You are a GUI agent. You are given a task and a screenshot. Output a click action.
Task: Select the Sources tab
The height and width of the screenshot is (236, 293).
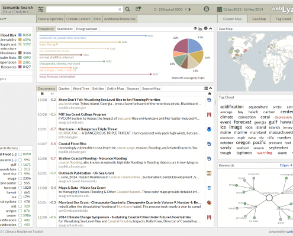(x=133, y=88)
